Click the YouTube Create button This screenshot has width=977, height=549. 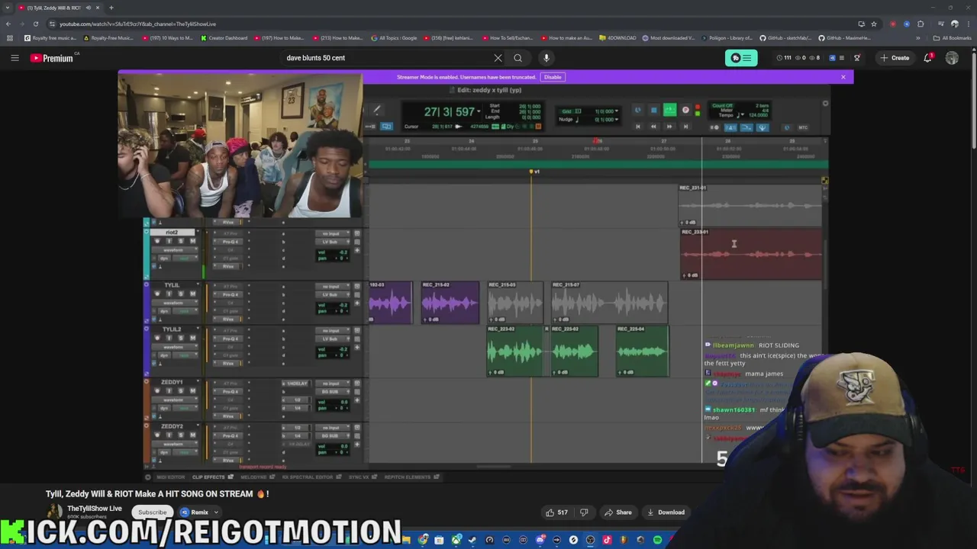(895, 58)
